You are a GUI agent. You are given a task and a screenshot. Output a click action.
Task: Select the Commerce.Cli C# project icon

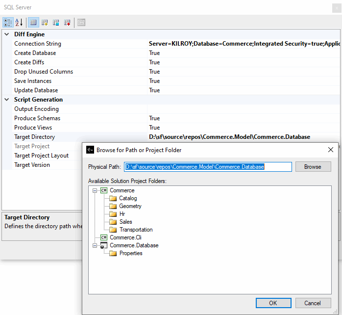[104, 237]
